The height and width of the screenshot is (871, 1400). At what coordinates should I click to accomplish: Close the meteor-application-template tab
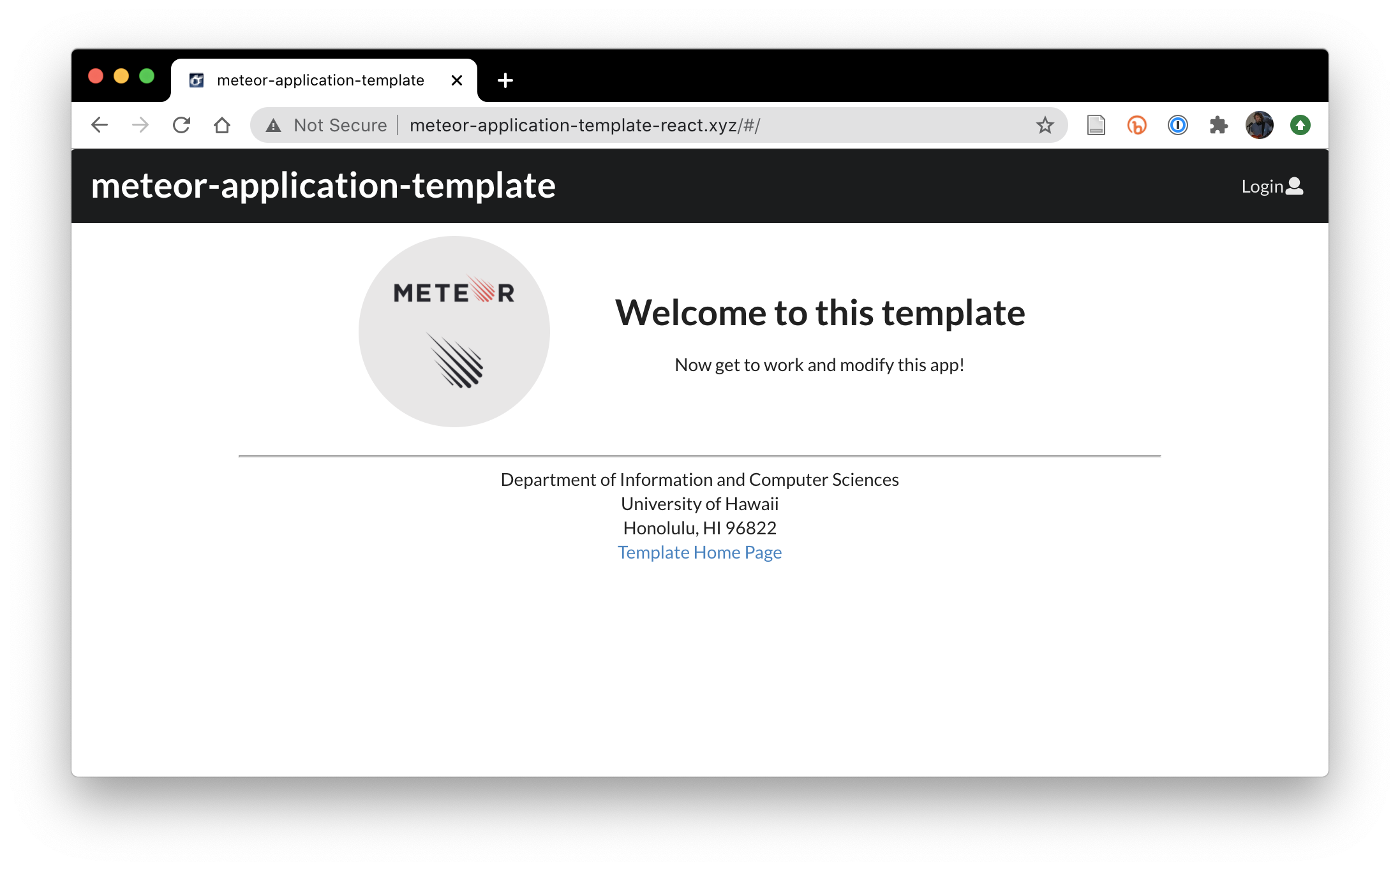point(456,80)
